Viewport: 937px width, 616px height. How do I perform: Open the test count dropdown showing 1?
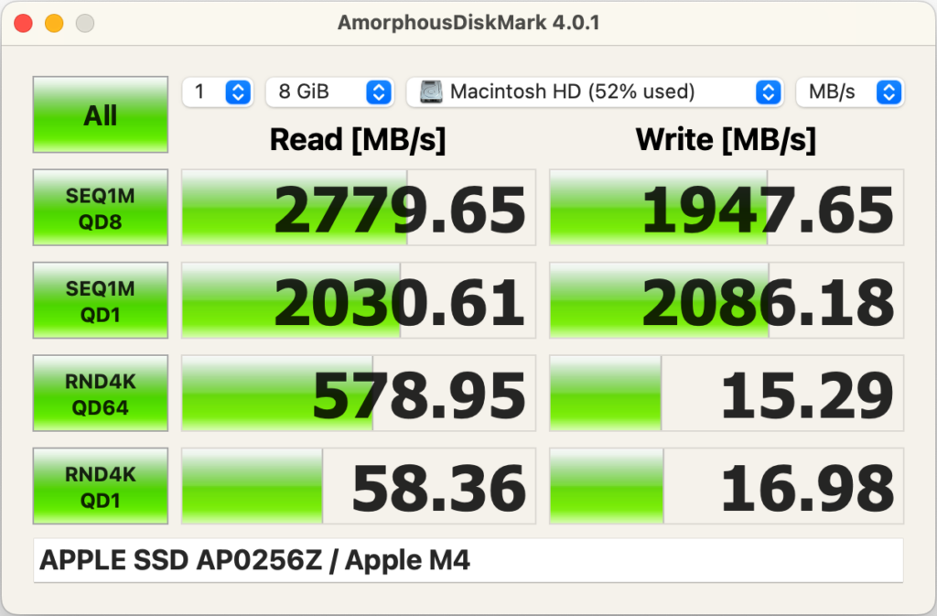tap(218, 92)
